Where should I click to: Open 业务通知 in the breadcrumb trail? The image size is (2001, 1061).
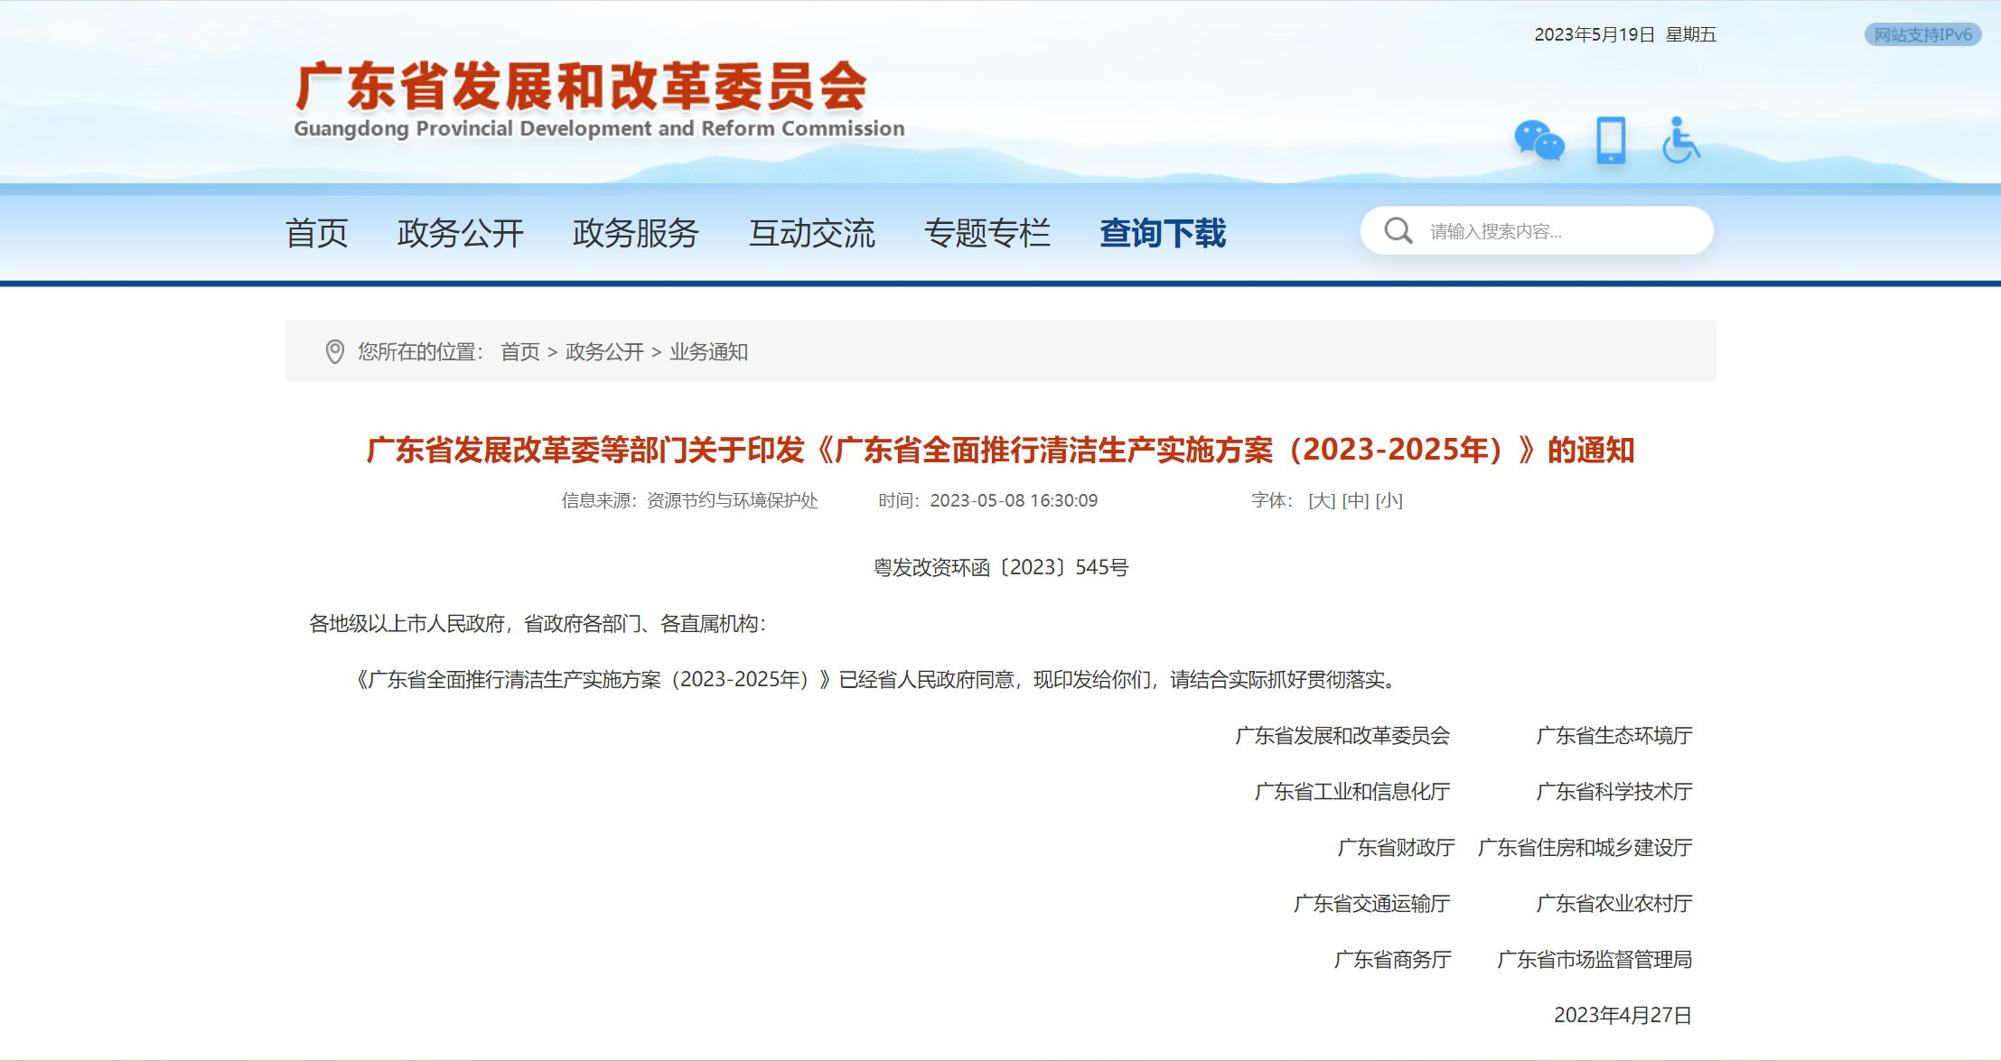[709, 352]
